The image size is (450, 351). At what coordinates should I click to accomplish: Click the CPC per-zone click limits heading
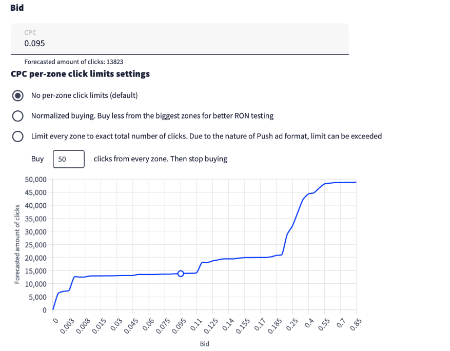tap(80, 74)
